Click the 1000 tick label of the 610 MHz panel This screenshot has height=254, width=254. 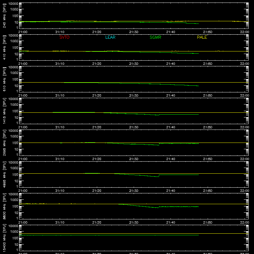click(14, 73)
